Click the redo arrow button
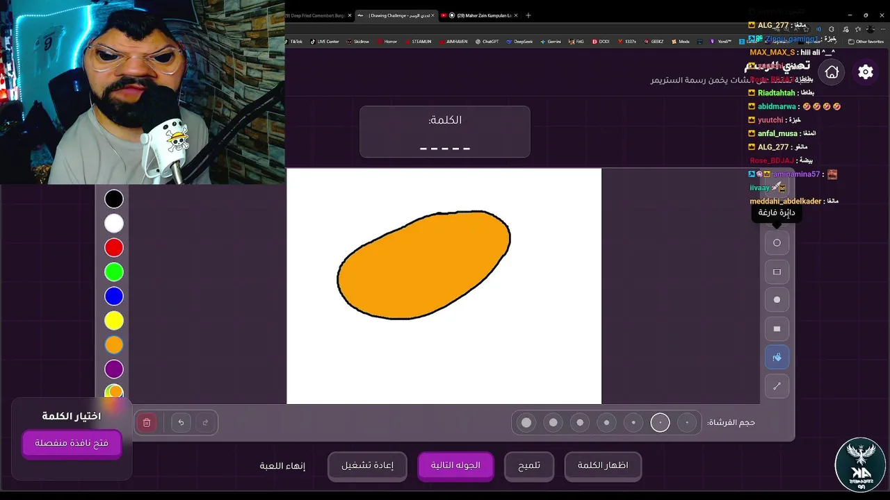The width and height of the screenshot is (890, 500). [x=205, y=422]
